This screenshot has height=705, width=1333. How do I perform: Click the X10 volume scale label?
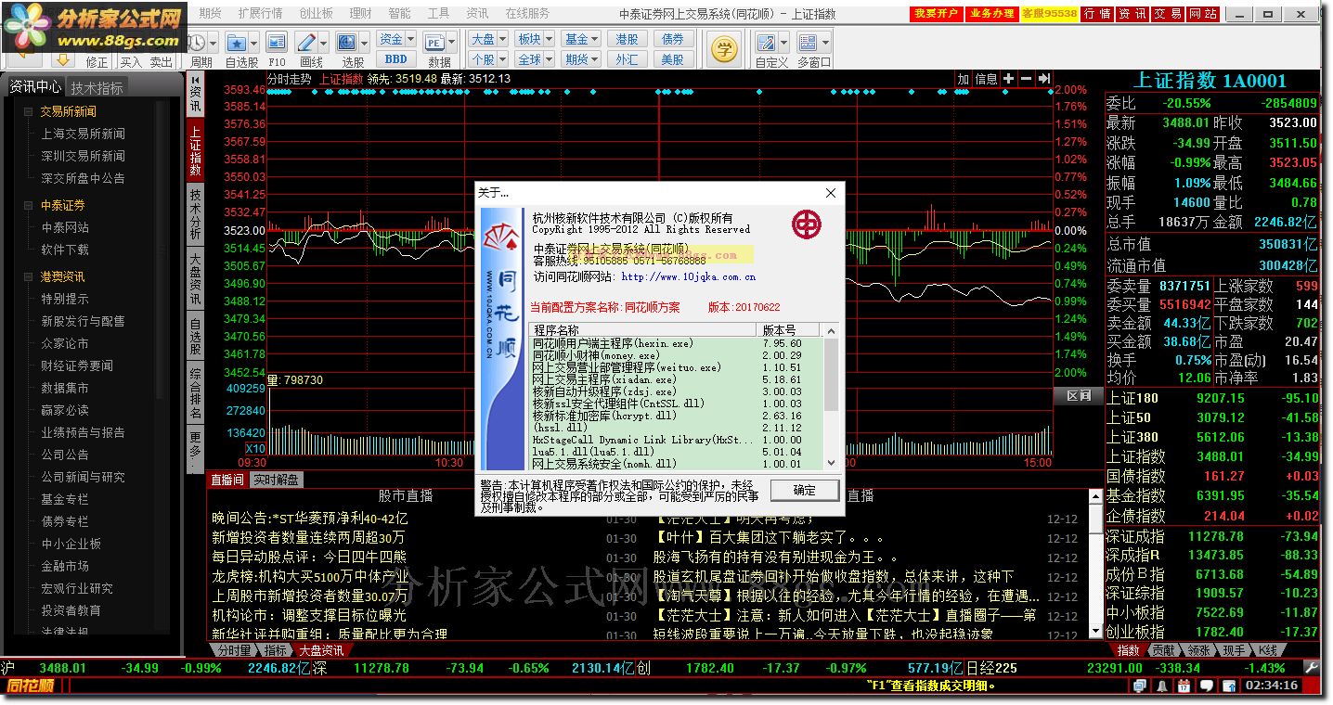(x=255, y=449)
